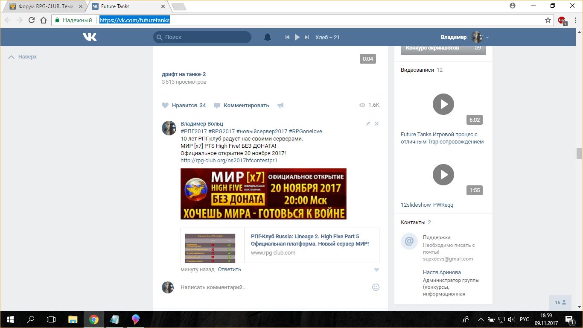This screenshot has height=328, width=583.
Task: Open the rpg-club.org contest link
Action: [x=229, y=161]
